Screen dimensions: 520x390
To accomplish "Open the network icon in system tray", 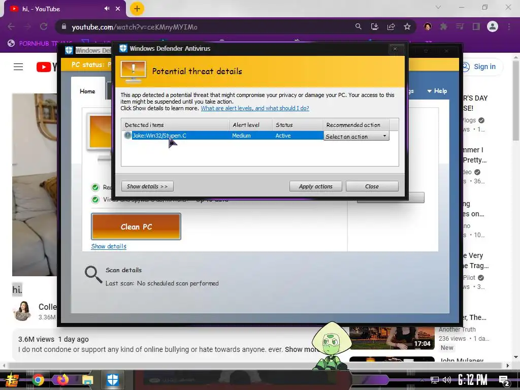I will tap(434, 380).
